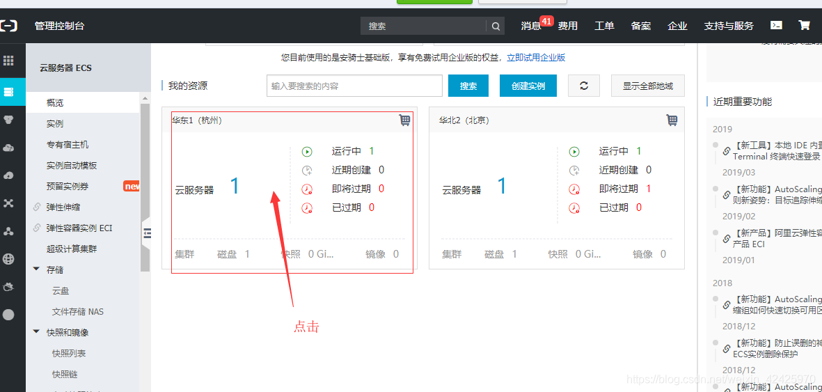Focus the top bar 搜索 input
822x392 pixels.
pyautogui.click(x=424, y=26)
